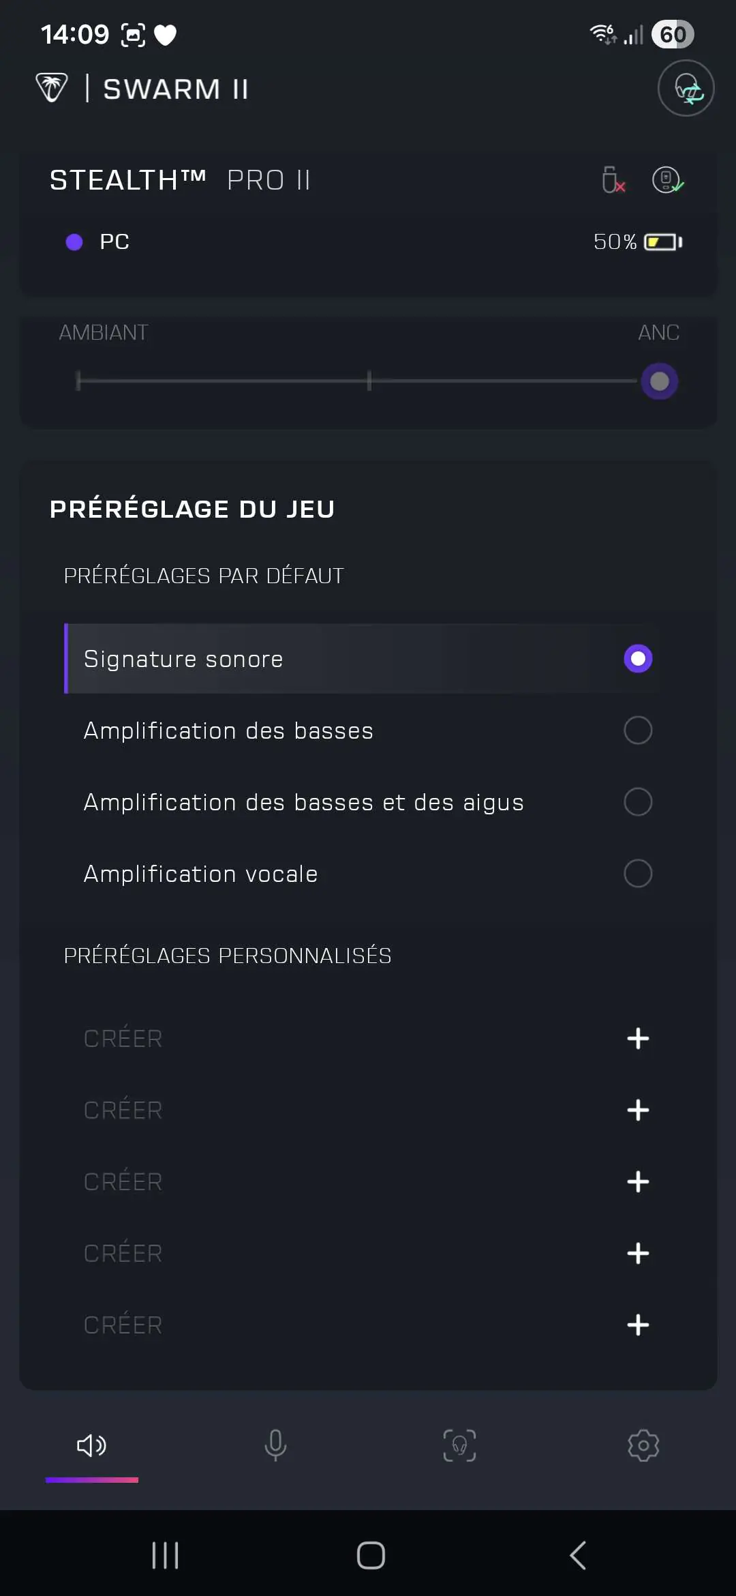This screenshot has height=1596, width=736.
Task: Add first custom preset with plus icon
Action: (638, 1039)
